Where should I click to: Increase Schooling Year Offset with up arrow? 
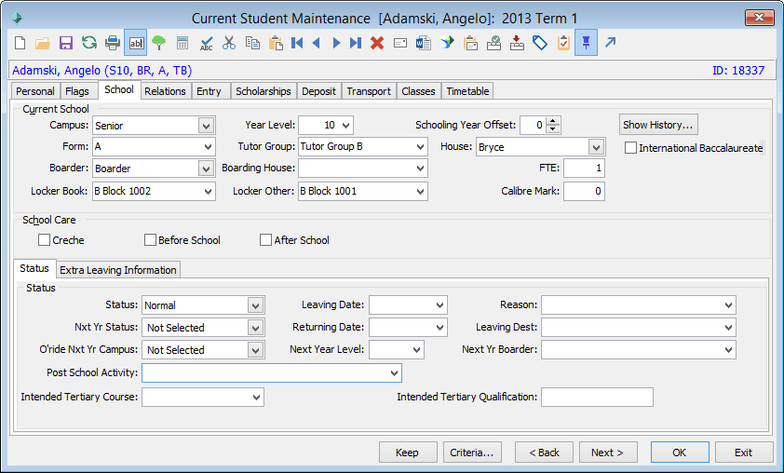point(552,121)
